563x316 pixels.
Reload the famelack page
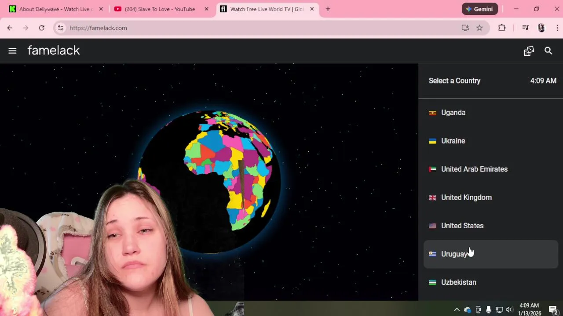point(41,28)
